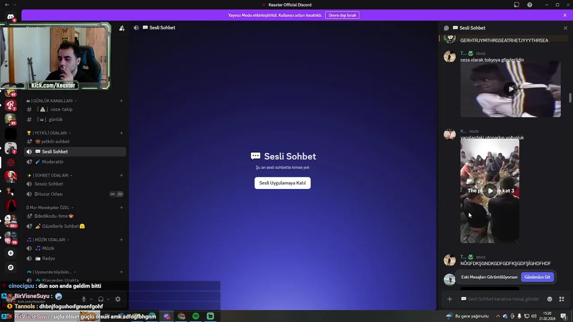Join the Güzellerle Sohbet voice channel
The height and width of the screenshot is (322, 573).
(x=75, y=226)
